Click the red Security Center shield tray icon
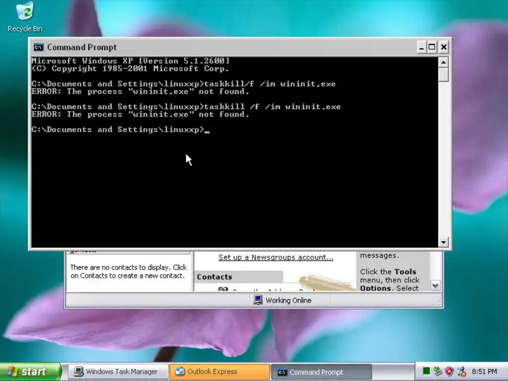Image resolution: width=508 pixels, height=381 pixels. click(449, 371)
